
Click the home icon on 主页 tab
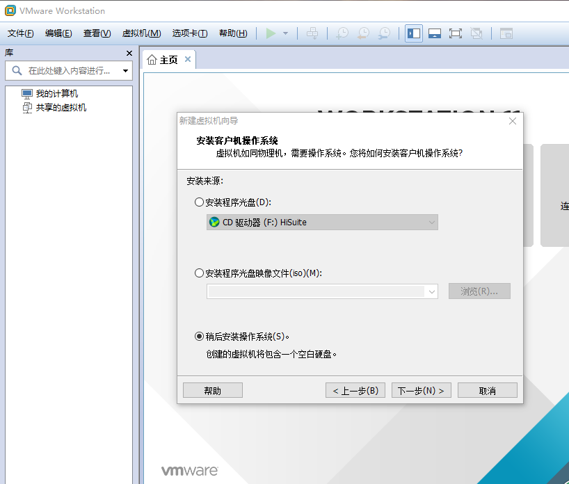click(152, 60)
